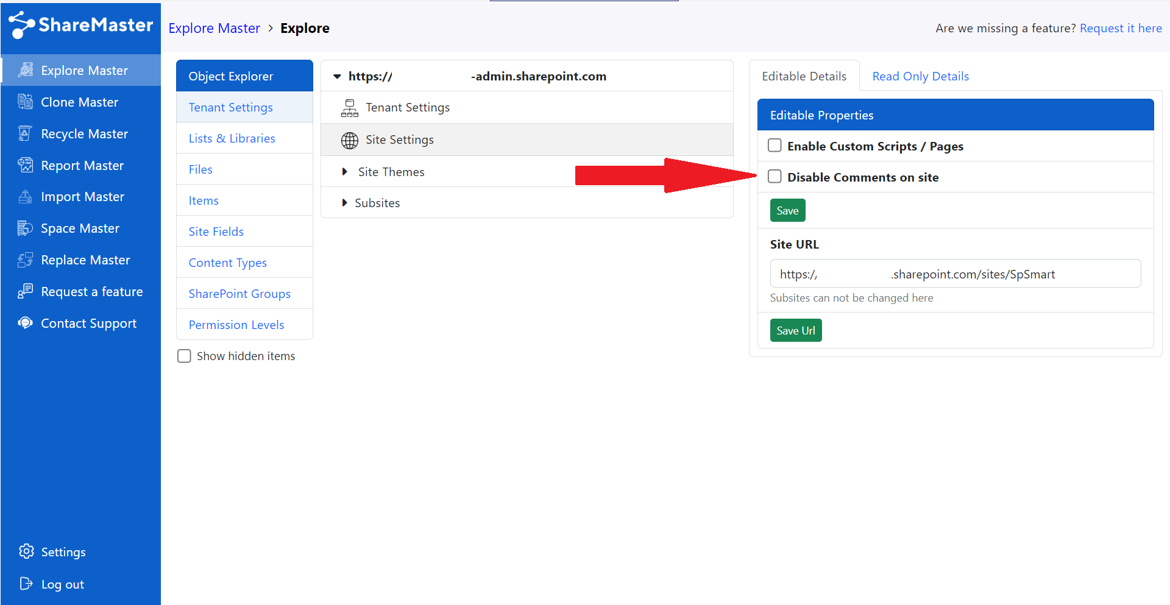This screenshot has width=1170, height=605.
Task: Click the ShareMaster logo icon
Action: click(x=21, y=24)
